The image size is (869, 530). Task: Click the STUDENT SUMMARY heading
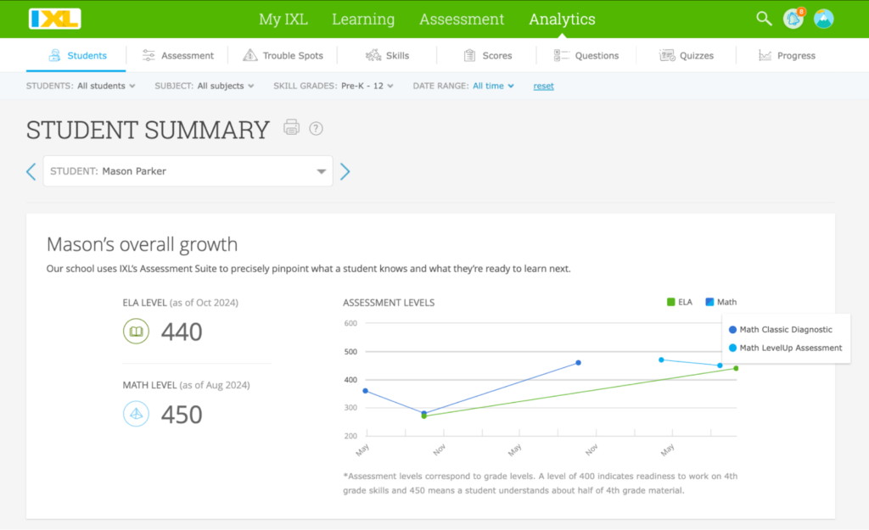click(x=148, y=130)
